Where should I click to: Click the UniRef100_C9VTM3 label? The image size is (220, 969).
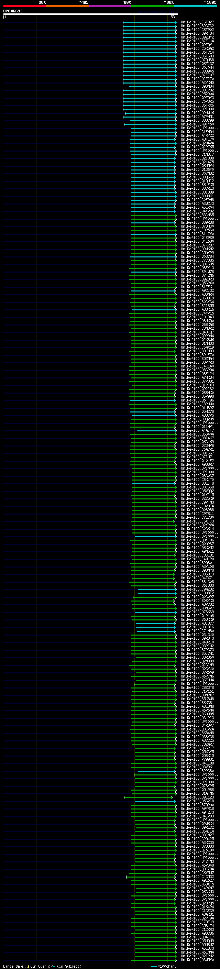197,502
